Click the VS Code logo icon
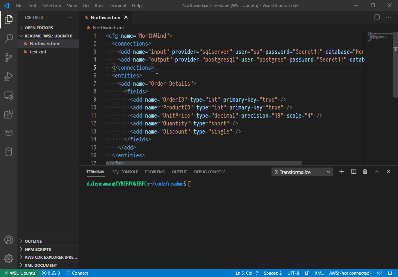Screen dimensions: 398x277 click(x=6, y=6)
